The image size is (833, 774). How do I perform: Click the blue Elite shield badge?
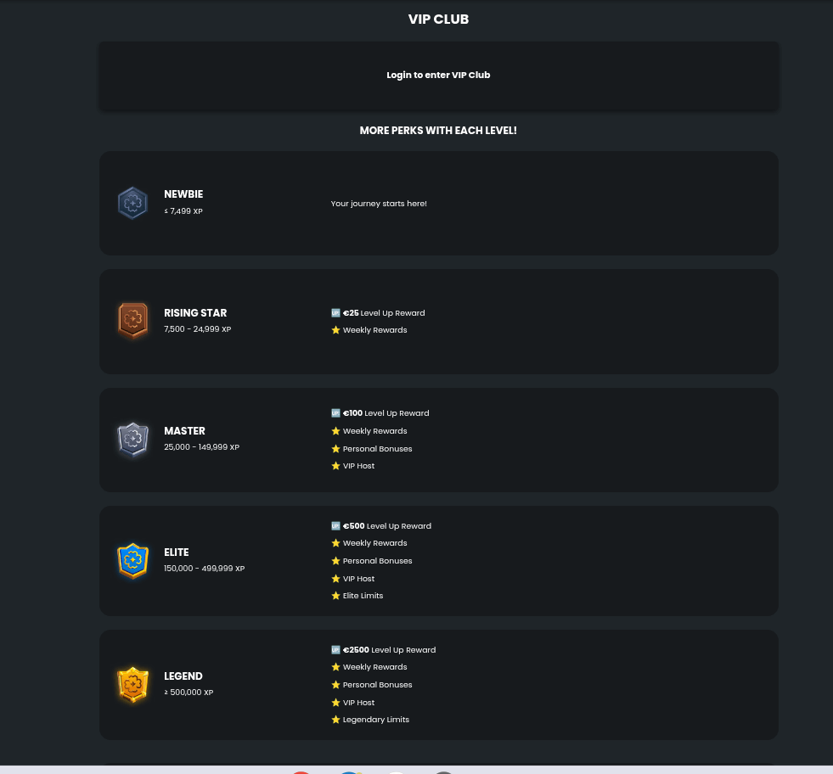point(132,560)
